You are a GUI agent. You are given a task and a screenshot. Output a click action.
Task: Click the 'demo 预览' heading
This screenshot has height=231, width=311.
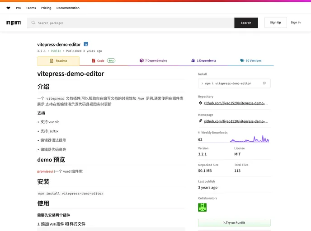click(x=51, y=160)
